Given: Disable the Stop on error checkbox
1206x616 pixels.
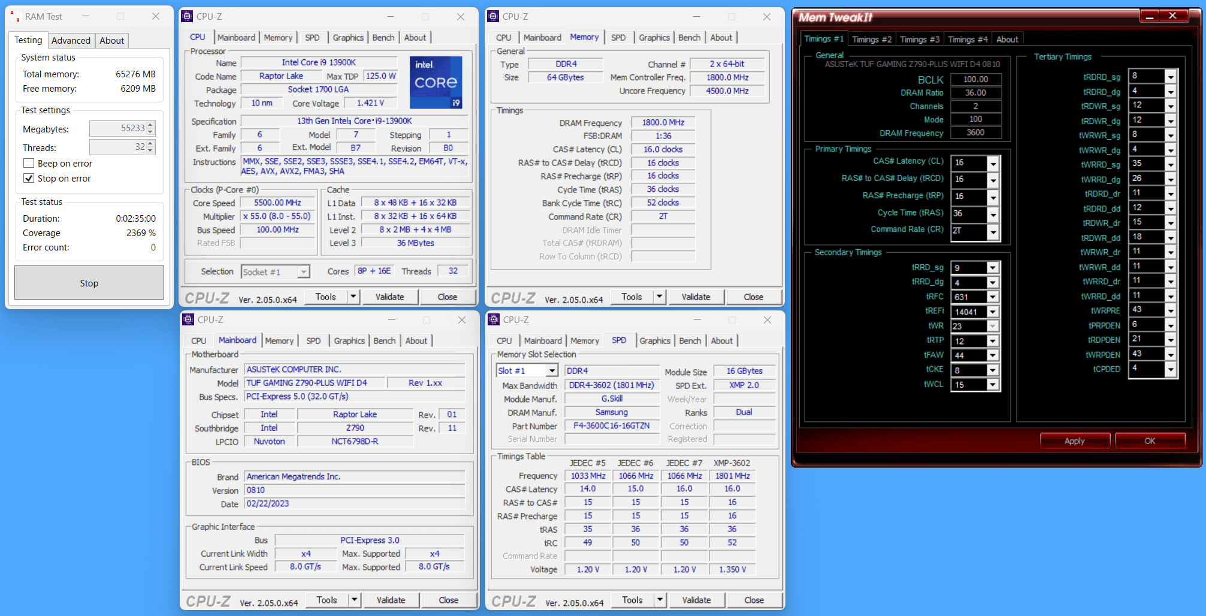Looking at the screenshot, I should coord(29,179).
